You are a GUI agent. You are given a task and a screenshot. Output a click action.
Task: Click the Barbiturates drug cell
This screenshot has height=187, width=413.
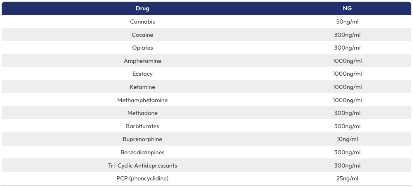142,126
